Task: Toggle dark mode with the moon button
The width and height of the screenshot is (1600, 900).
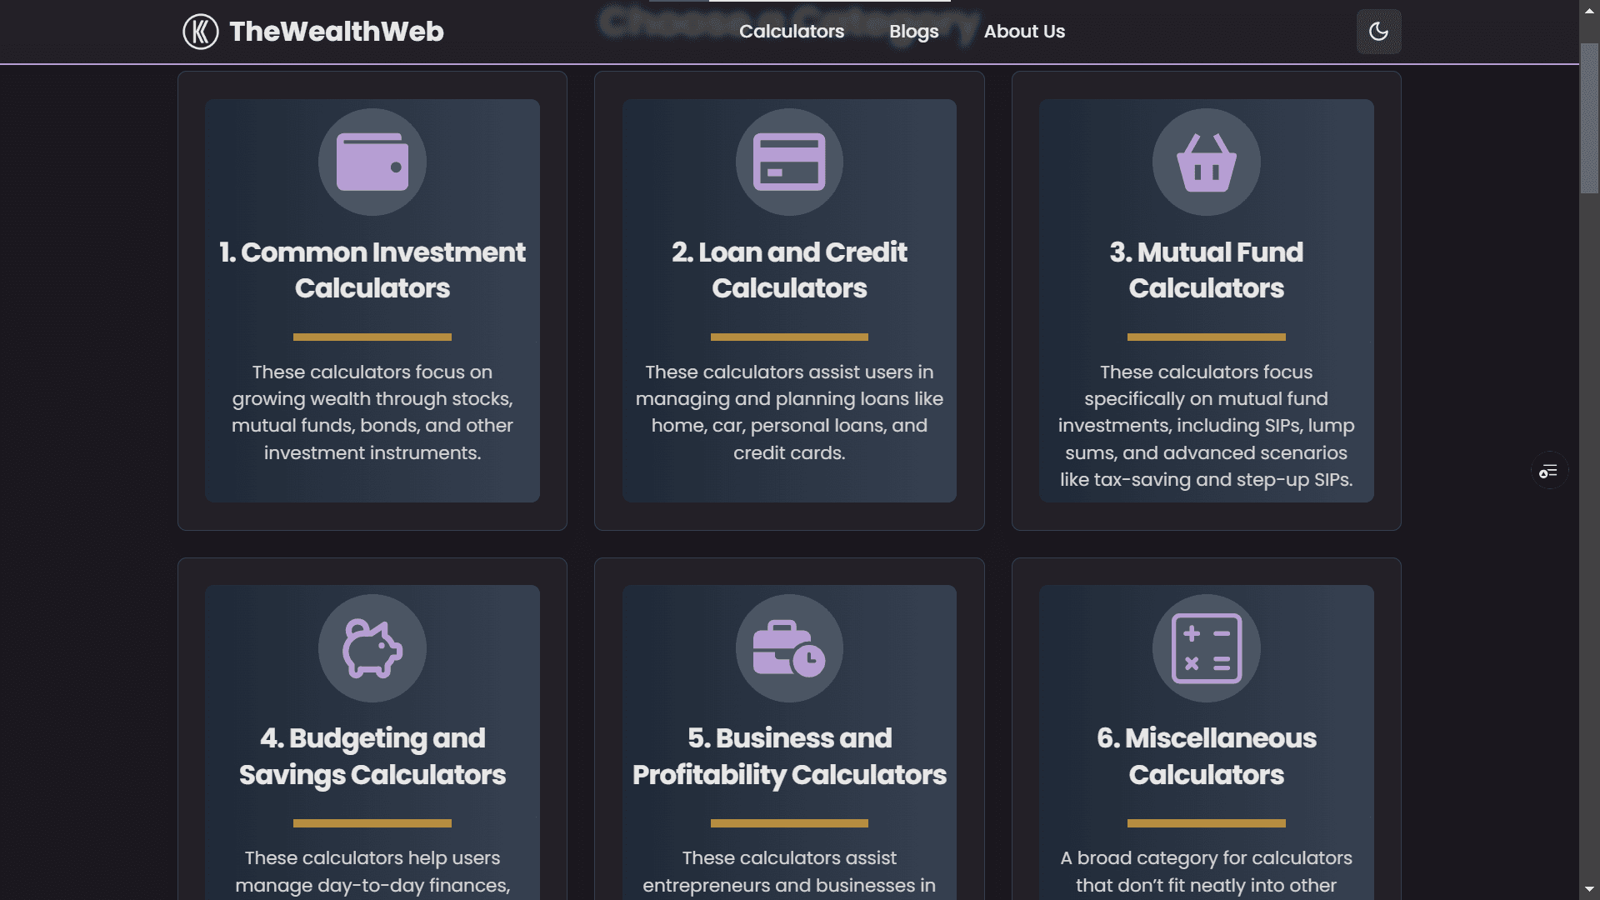Action: click(x=1378, y=32)
